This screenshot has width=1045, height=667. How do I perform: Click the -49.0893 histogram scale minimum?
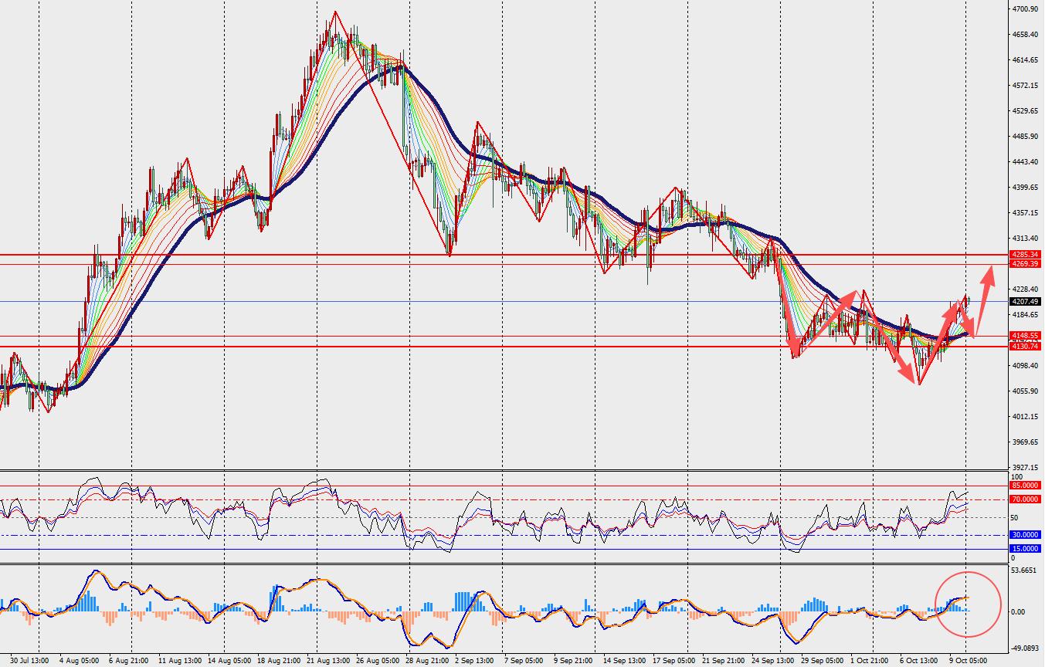tap(1025, 649)
